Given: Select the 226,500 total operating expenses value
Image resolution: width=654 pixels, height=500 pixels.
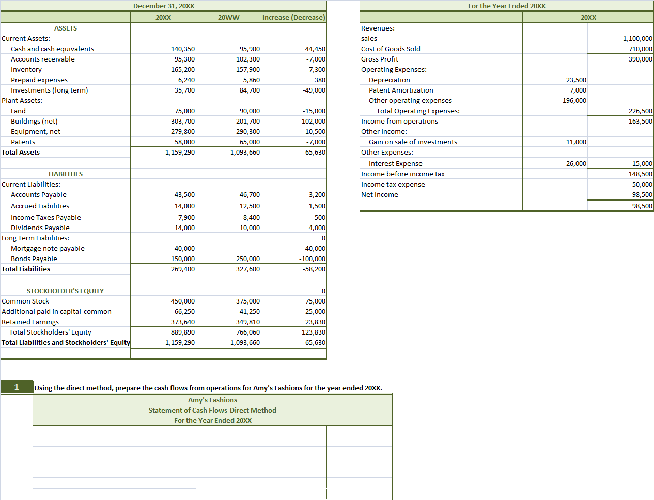Looking at the screenshot, I should click(x=641, y=111).
